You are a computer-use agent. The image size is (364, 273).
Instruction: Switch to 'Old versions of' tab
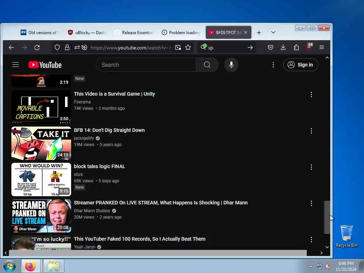click(x=39, y=32)
